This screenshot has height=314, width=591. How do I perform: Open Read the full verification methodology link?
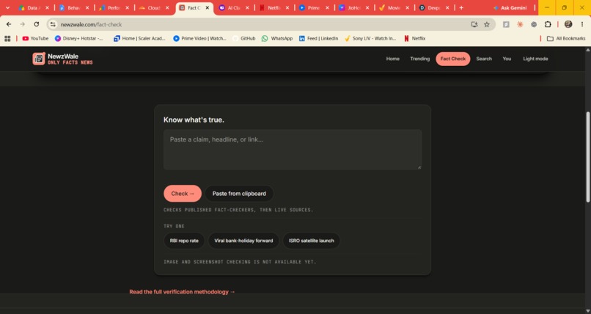182,292
